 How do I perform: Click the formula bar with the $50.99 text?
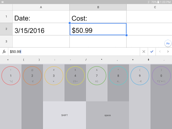tap(74, 52)
